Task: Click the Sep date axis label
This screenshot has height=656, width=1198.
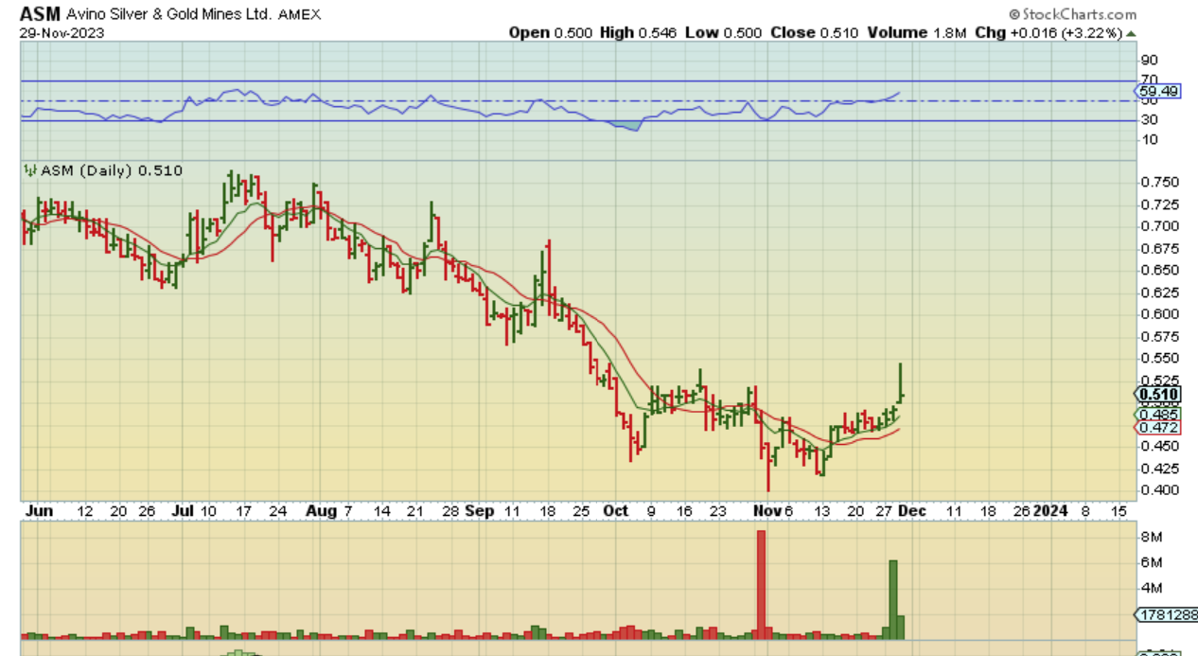Action: click(480, 510)
